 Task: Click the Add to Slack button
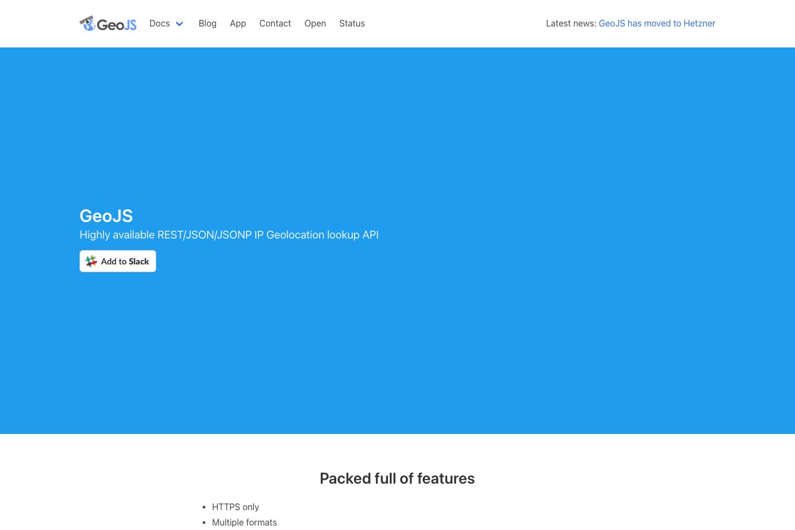point(118,261)
